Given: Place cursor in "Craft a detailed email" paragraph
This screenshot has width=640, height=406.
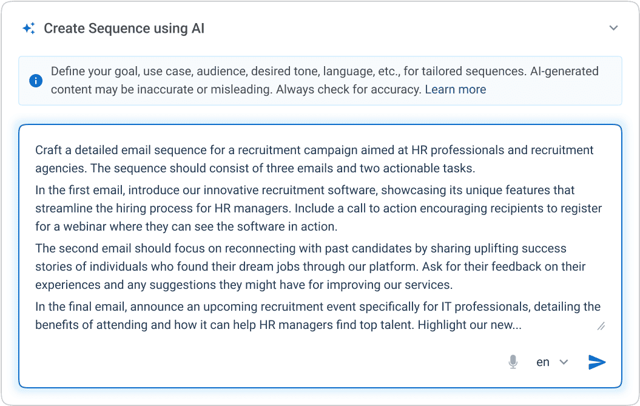Looking at the screenshot, I should pos(243,158).
